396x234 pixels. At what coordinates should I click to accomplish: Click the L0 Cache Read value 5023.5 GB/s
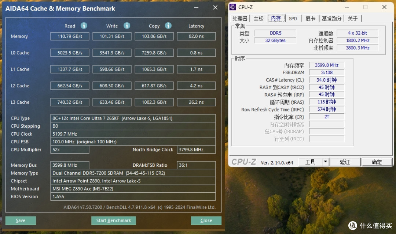(x=70, y=53)
